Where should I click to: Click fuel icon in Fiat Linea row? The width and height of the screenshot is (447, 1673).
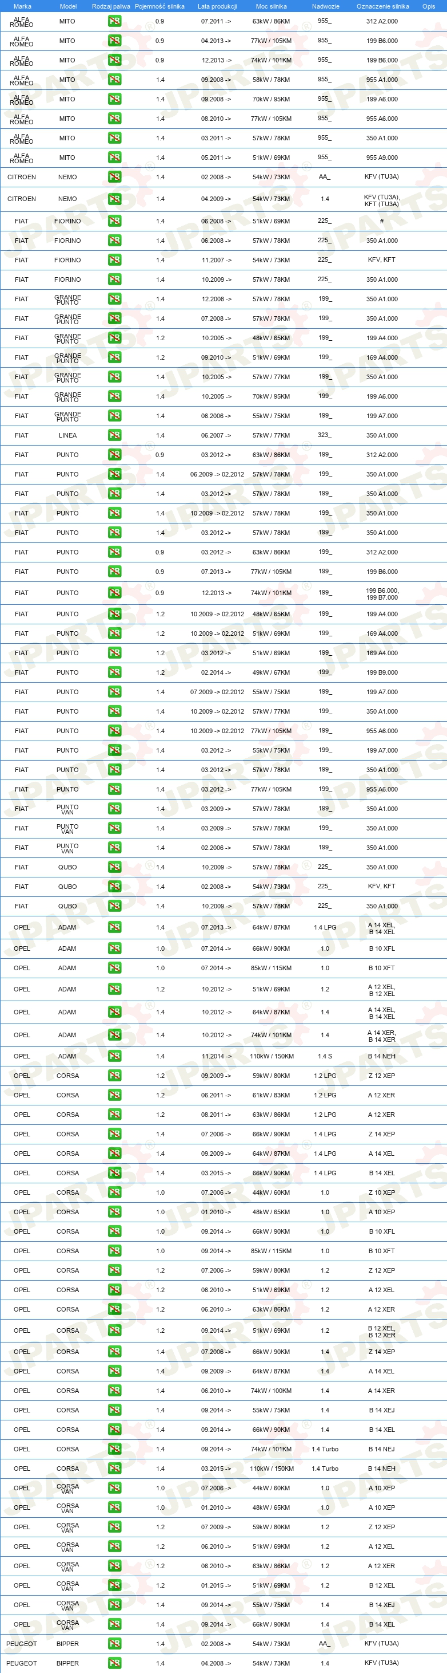click(115, 435)
